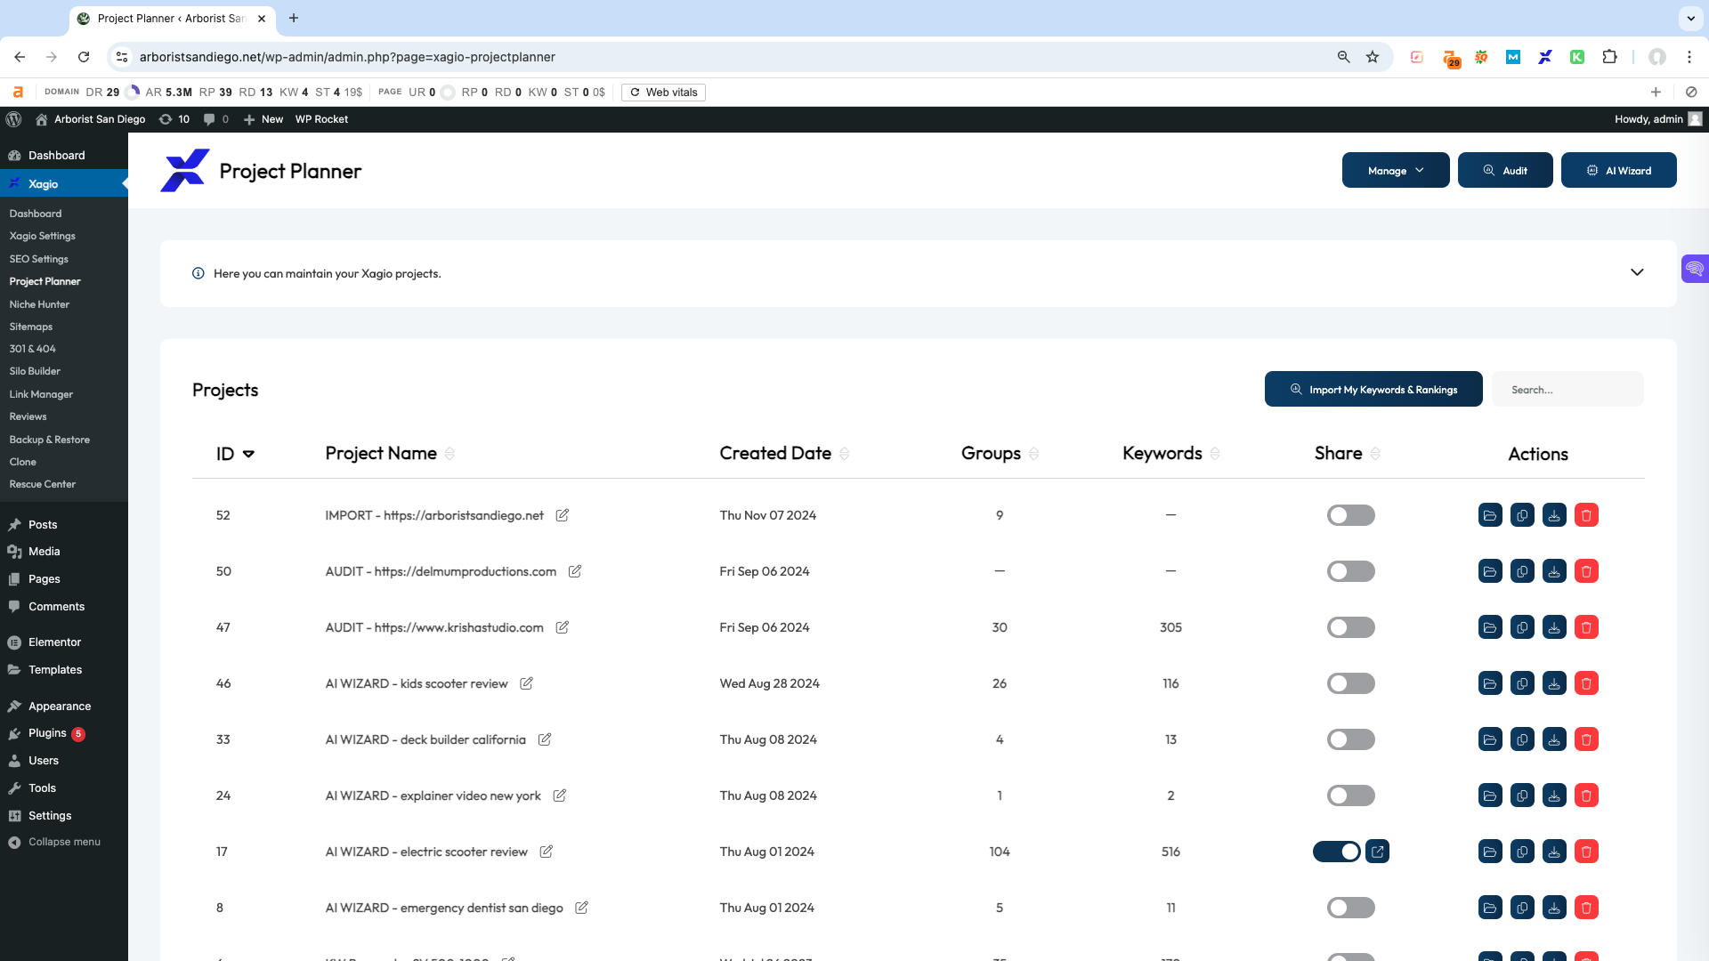
Task: Focus the projects Search field
Action: [x=1567, y=389]
